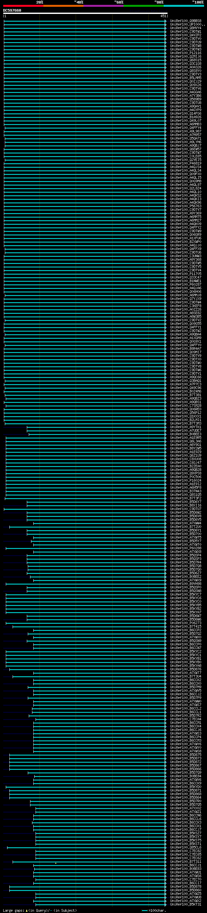
Task: Select hit label UniRef100_Q09X26
Action: point(186,85)
